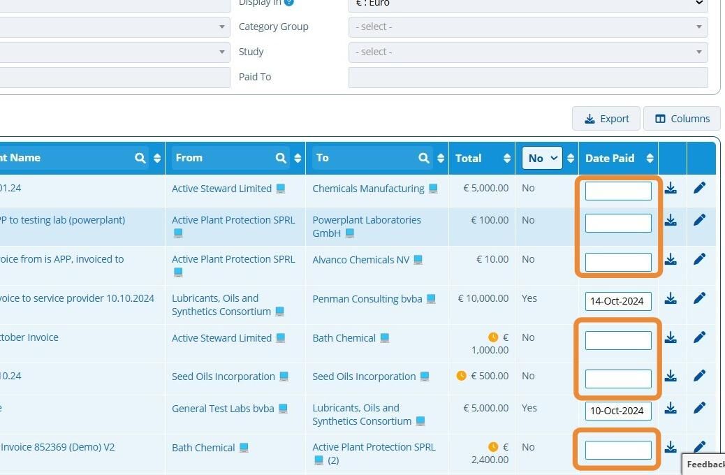Image resolution: width=725 pixels, height=475 pixels.
Task: Open Invoice 852369 (Demo) V2 entry
Action: pyautogui.click(x=57, y=447)
